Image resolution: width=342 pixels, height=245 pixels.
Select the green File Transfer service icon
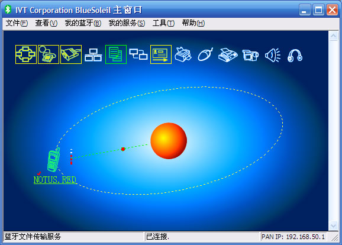pyautogui.click(x=116, y=54)
